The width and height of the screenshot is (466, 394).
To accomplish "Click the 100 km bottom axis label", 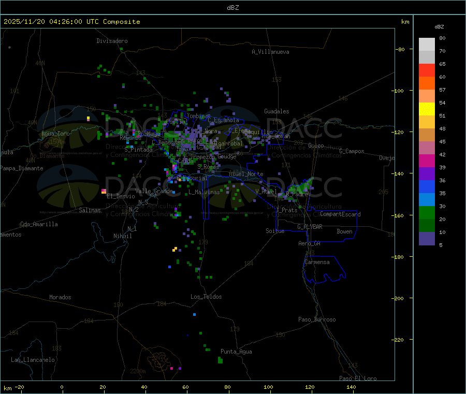I will (x=268, y=387).
